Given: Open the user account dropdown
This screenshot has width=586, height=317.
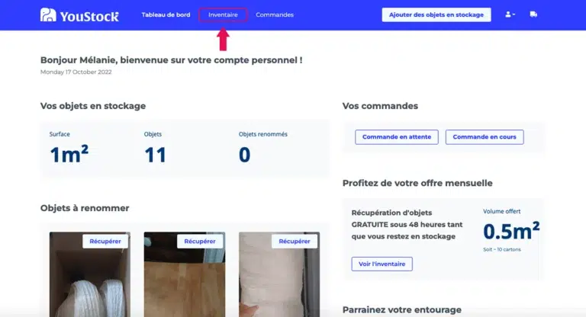Looking at the screenshot, I should (x=510, y=14).
